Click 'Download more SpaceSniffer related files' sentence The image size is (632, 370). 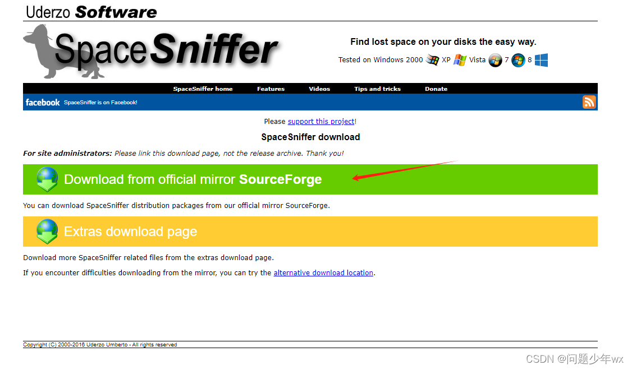[x=148, y=257]
